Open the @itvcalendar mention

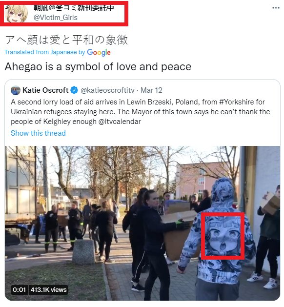tap(120, 122)
